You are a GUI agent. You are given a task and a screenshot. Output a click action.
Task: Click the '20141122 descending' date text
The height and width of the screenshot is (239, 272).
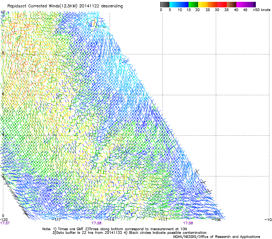101,6
